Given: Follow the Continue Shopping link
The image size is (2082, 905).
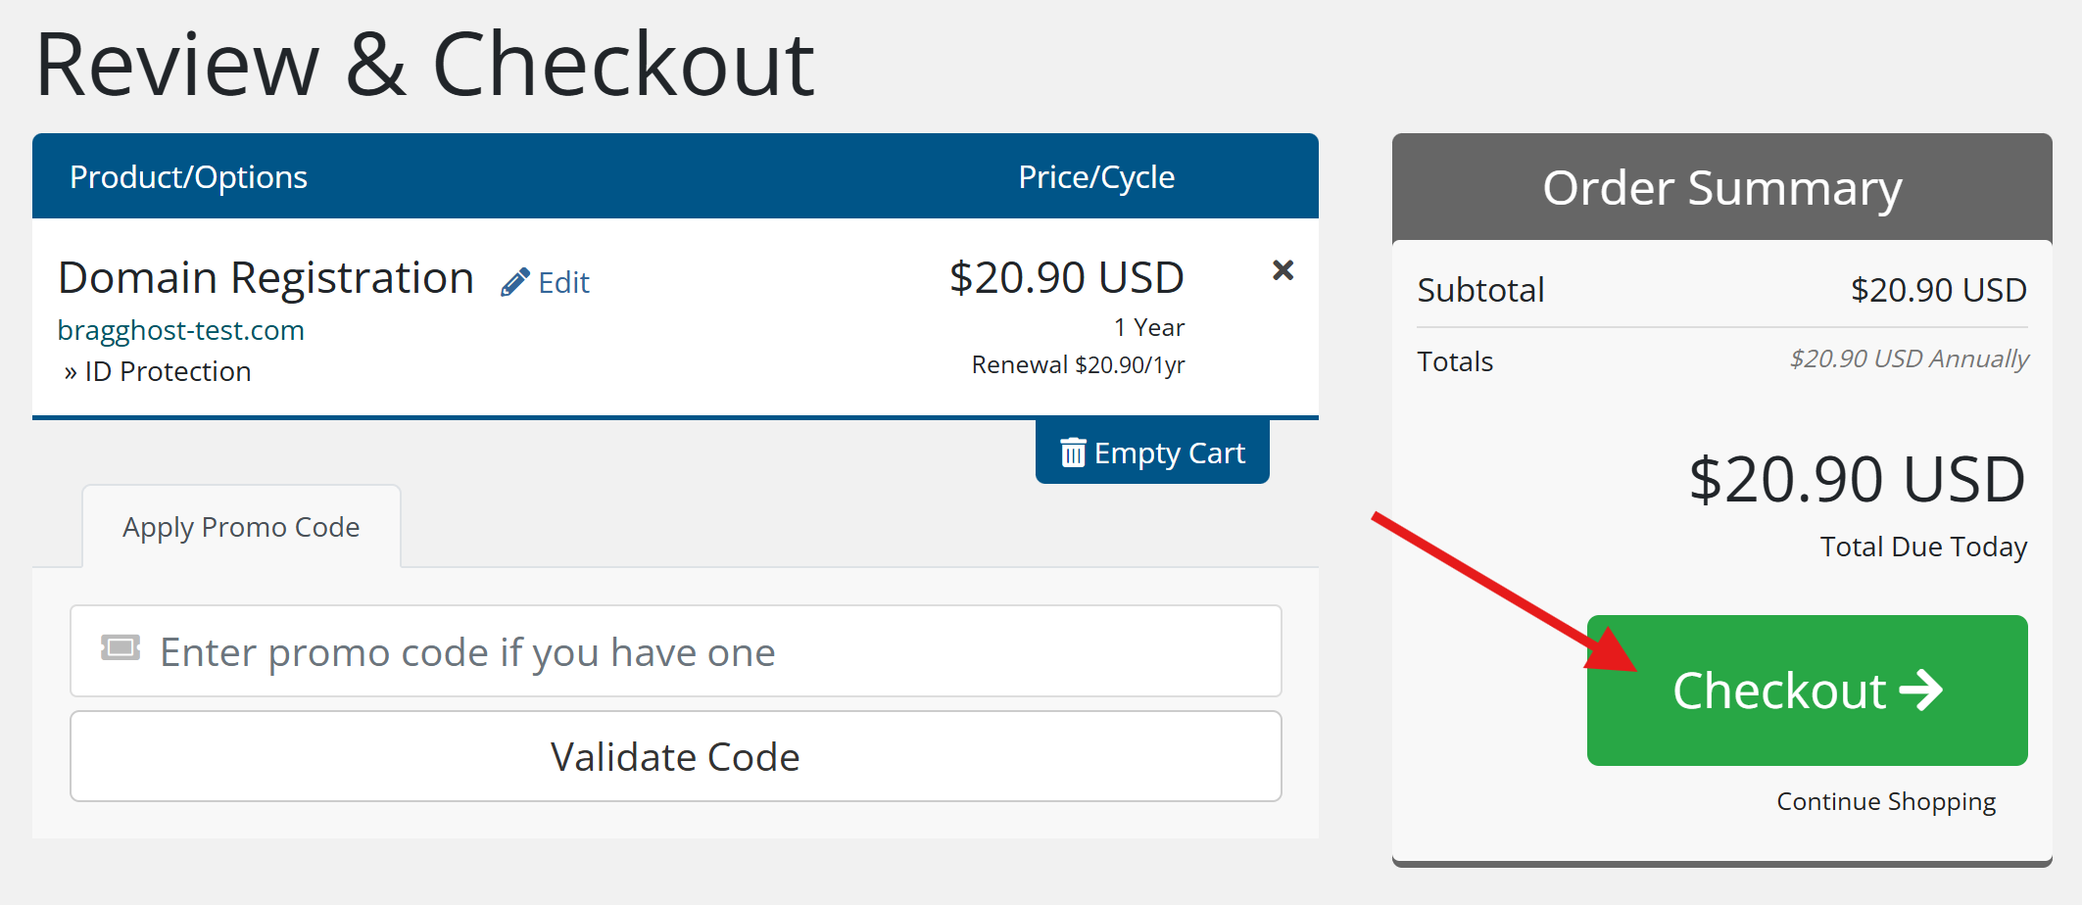Looking at the screenshot, I should 1885,801.
